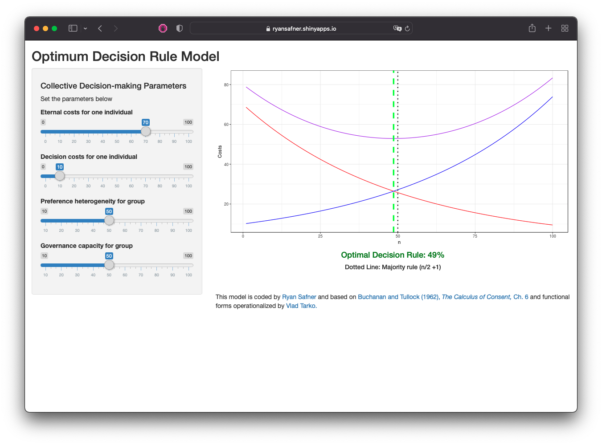Viewport: 602px width, 445px height.
Task: Open the Ryan Safner link
Action: 299,297
